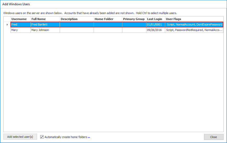Sort by the Username column header

[19, 19]
